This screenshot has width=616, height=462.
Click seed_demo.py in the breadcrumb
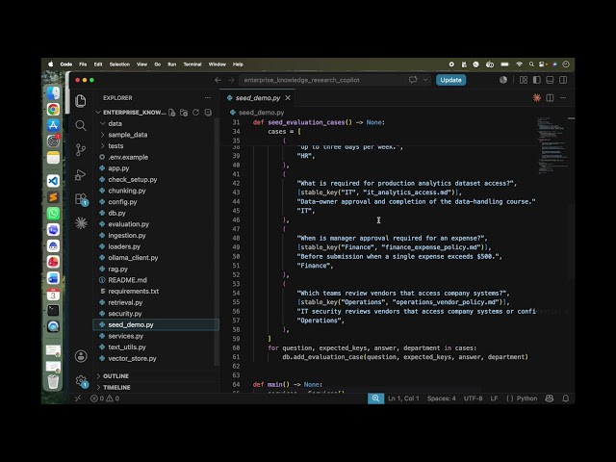(261, 113)
